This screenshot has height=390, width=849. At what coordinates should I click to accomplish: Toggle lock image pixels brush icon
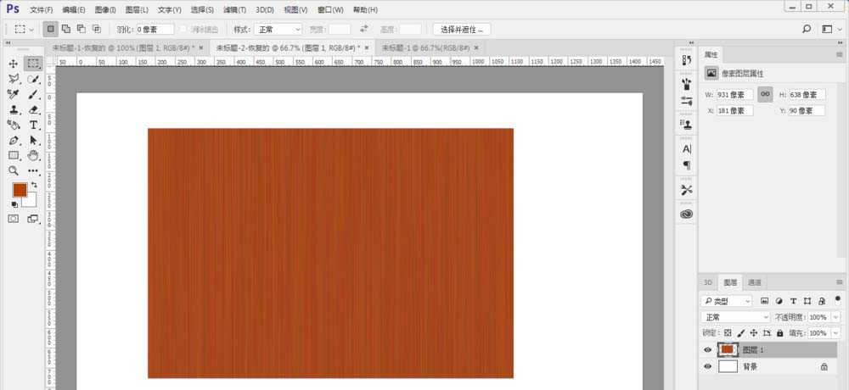pos(740,333)
